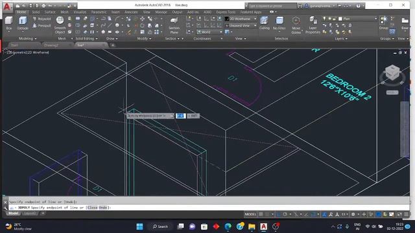Viewport: 415px width, 233px height.
Task: Choose Undo option in command line
Action: 103,208
